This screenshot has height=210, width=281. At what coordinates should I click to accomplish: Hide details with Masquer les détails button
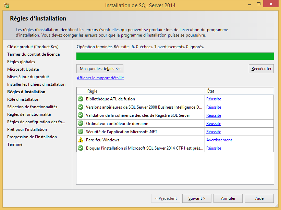[x=100, y=69]
